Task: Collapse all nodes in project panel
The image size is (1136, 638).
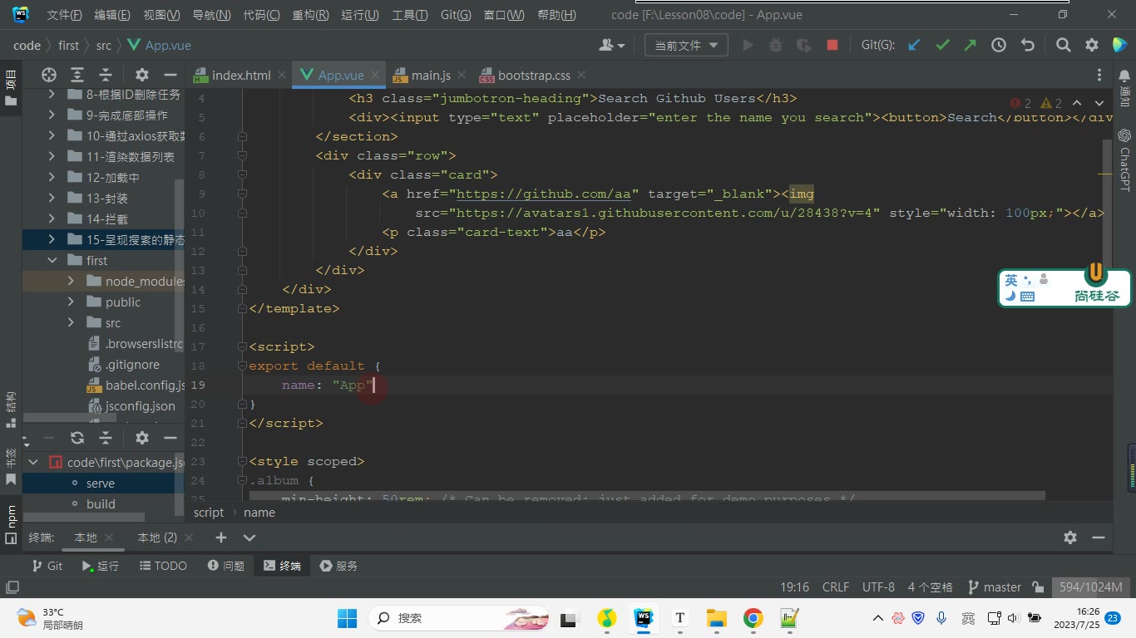Action: (x=106, y=74)
